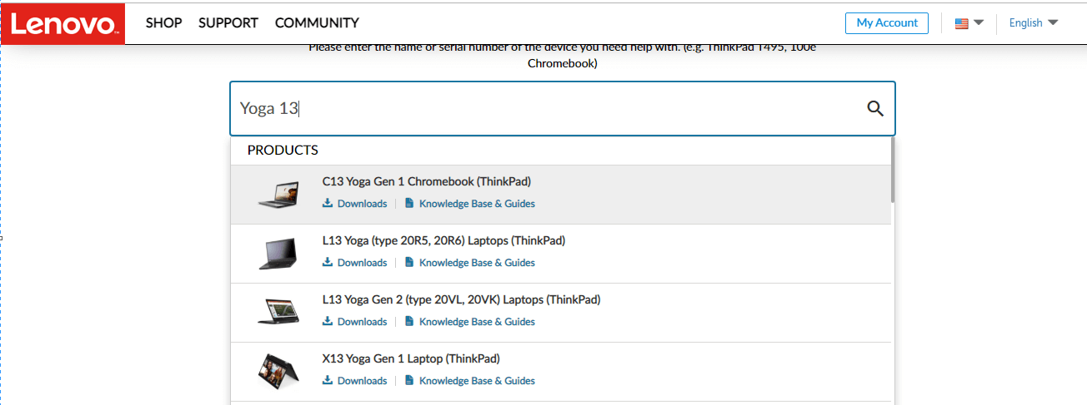Open the SHOP menu
Image resolution: width=1087 pixels, height=405 pixels.
click(x=163, y=22)
